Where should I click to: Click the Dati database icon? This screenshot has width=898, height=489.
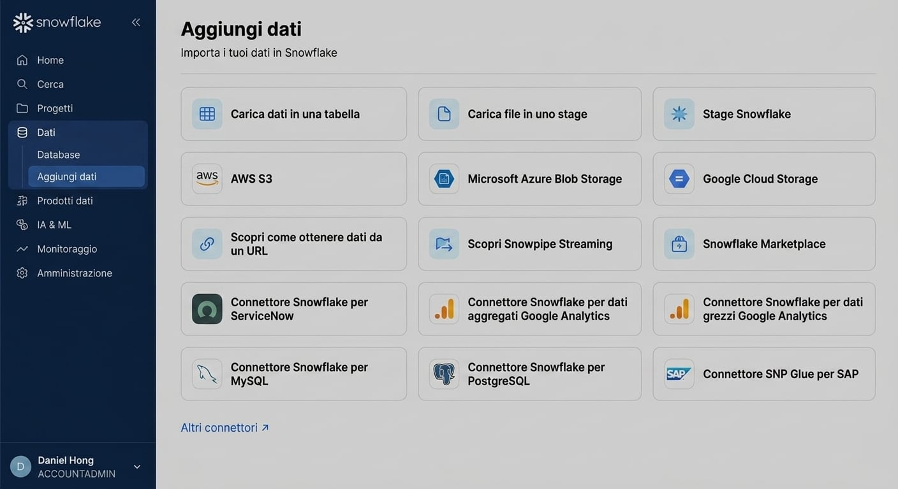pos(22,132)
